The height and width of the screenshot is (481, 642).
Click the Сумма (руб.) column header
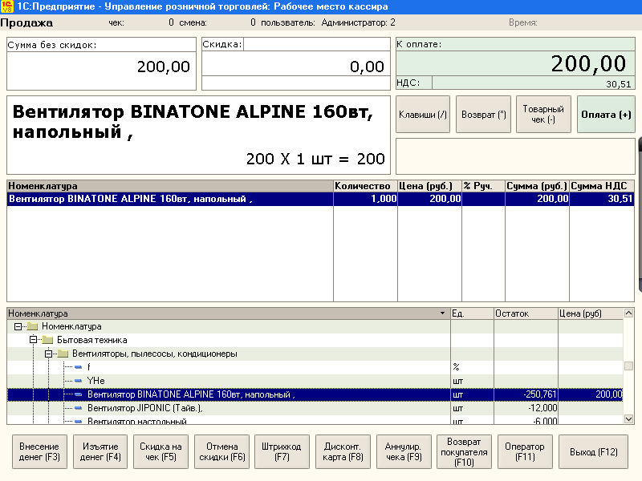(x=537, y=186)
